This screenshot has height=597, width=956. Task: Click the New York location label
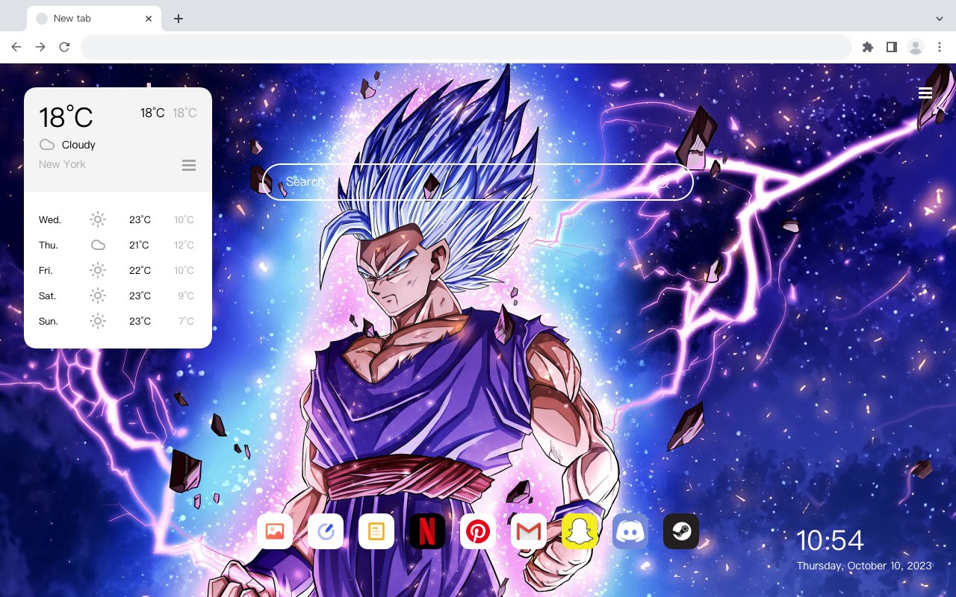(62, 164)
